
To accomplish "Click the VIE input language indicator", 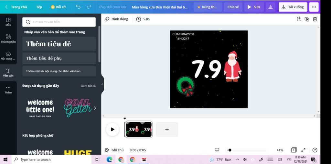I will pyautogui.click(x=289, y=159).
